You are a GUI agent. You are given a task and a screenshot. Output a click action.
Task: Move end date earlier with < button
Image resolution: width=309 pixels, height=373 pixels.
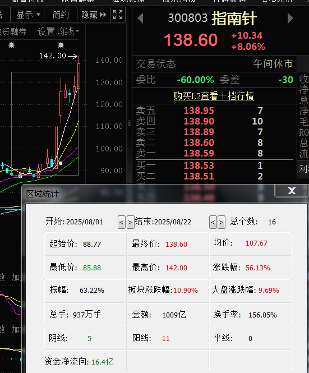[x=213, y=223]
